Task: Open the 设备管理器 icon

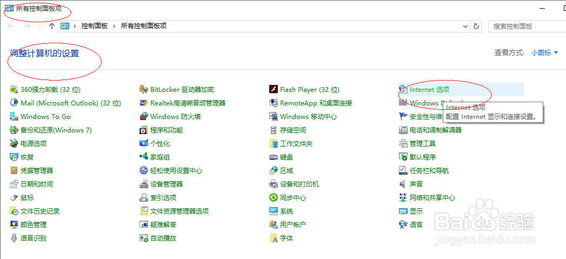Action: [144, 184]
